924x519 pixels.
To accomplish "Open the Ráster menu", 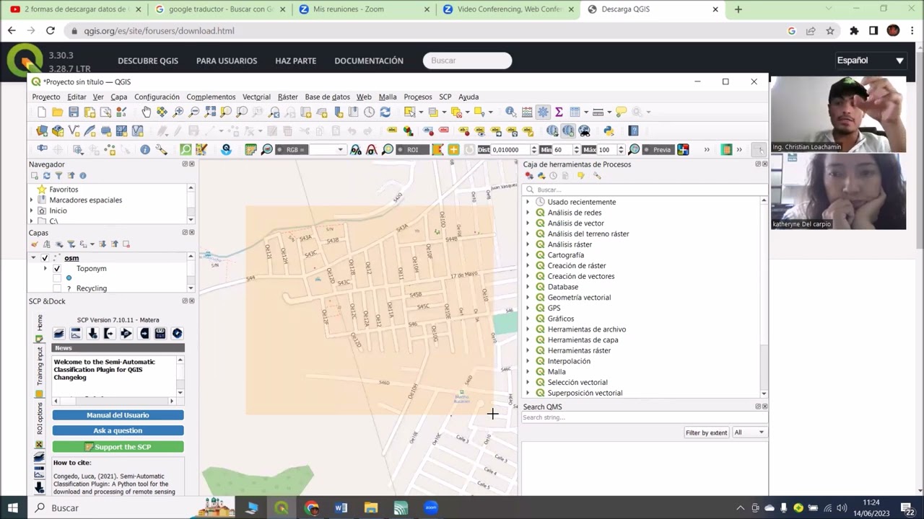I will point(287,97).
